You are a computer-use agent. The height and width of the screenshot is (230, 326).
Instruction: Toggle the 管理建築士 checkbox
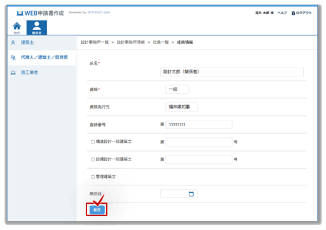93,176
